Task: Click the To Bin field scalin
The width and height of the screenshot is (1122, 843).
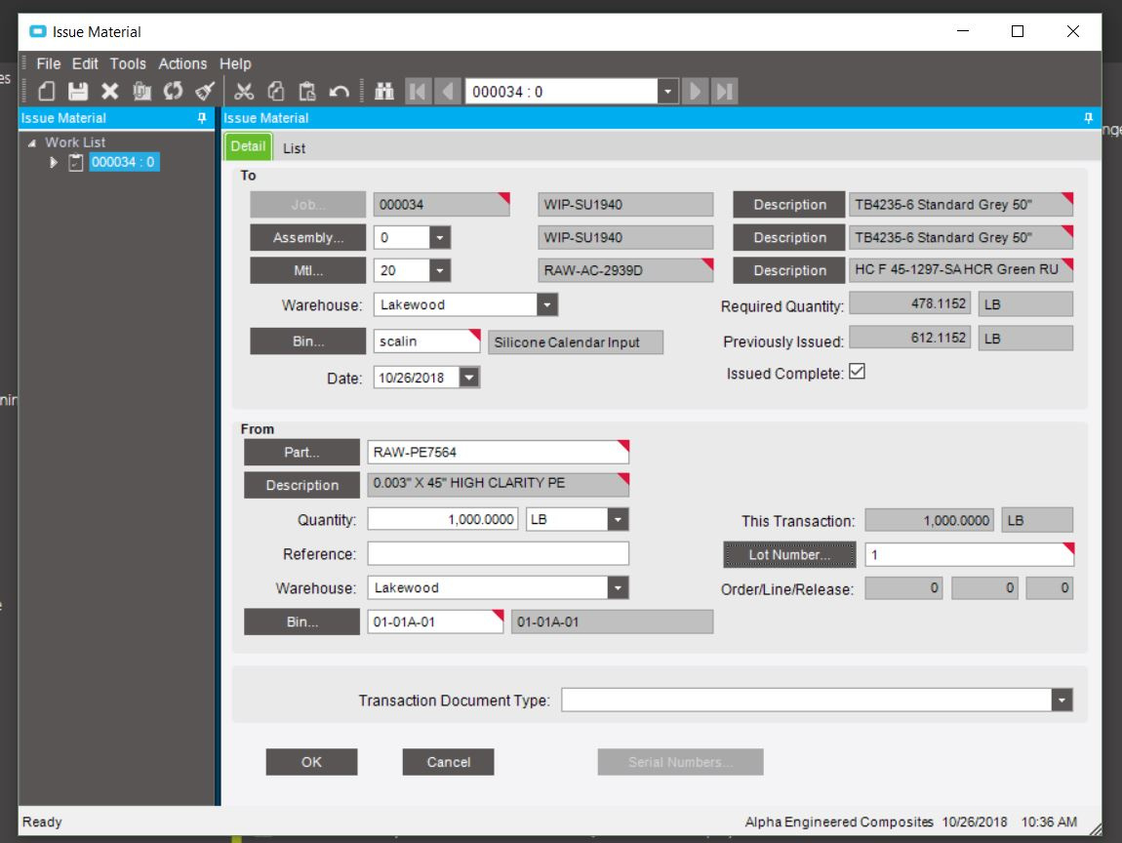Action: tap(426, 341)
